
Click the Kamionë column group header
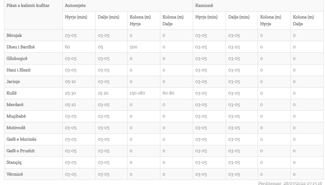coord(204,5)
